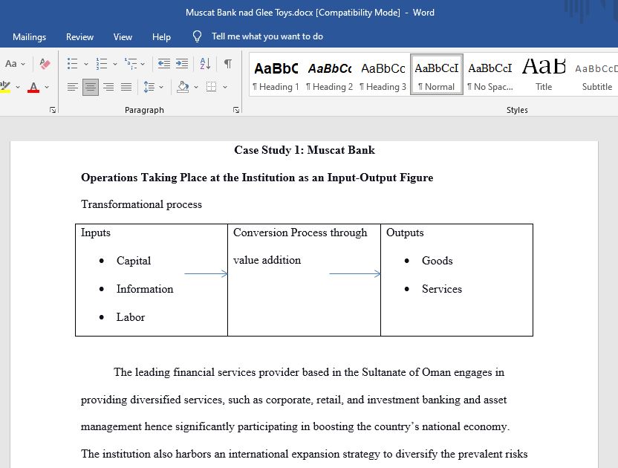Apply a numbered list
The image size is (618, 468).
[102, 63]
